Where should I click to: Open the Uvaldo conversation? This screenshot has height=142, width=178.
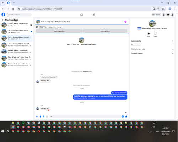tap(17, 25)
